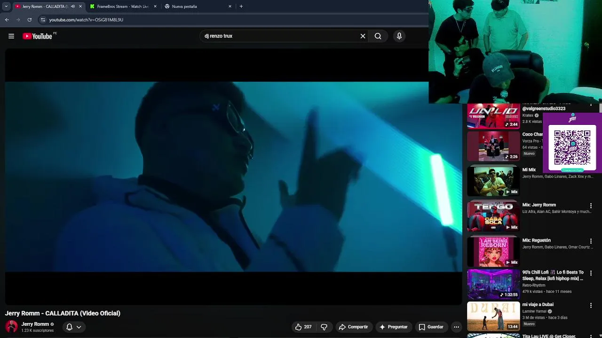Open the Coco Chanel video thumbnail

pyautogui.click(x=493, y=146)
